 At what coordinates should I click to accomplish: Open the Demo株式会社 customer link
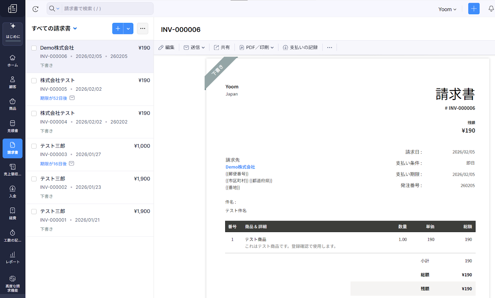click(x=240, y=167)
